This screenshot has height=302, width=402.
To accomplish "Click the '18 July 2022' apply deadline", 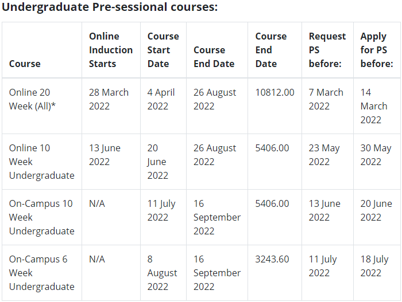I will (375, 266).
